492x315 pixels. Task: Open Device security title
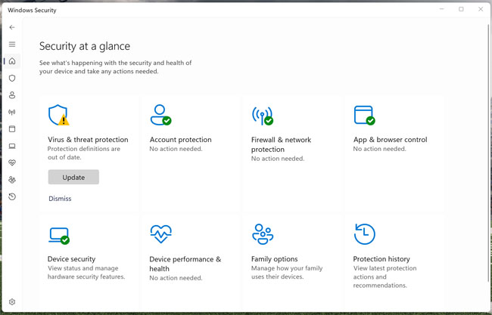click(72, 259)
